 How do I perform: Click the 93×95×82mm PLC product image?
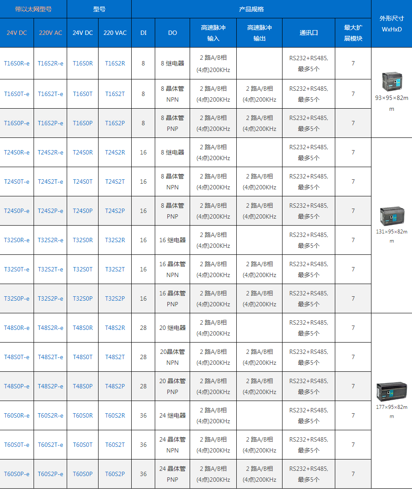(391, 81)
